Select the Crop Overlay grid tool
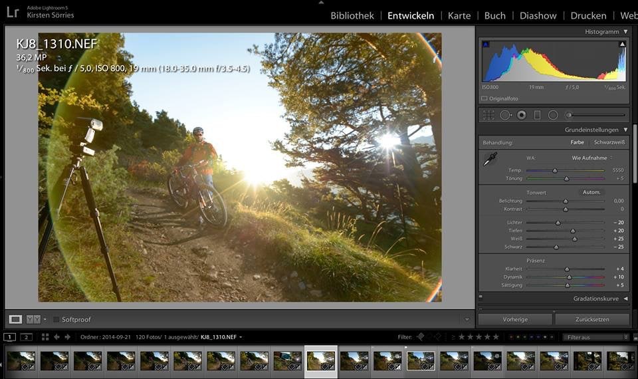638x379 pixels. point(488,115)
